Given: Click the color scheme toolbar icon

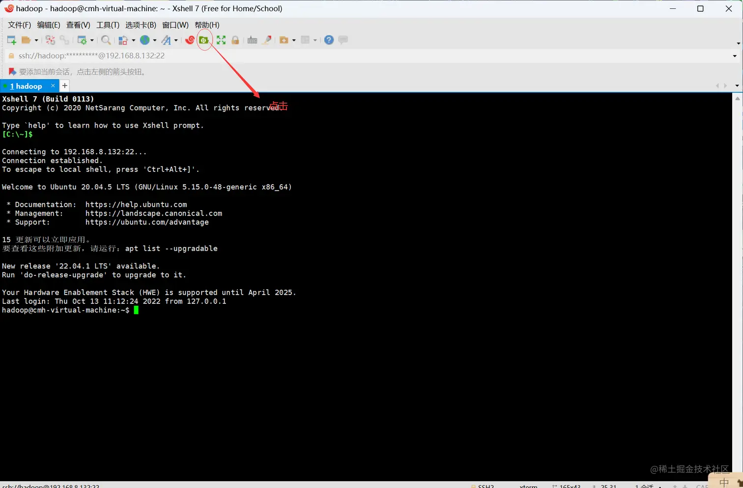Looking at the screenshot, I should 123,40.
